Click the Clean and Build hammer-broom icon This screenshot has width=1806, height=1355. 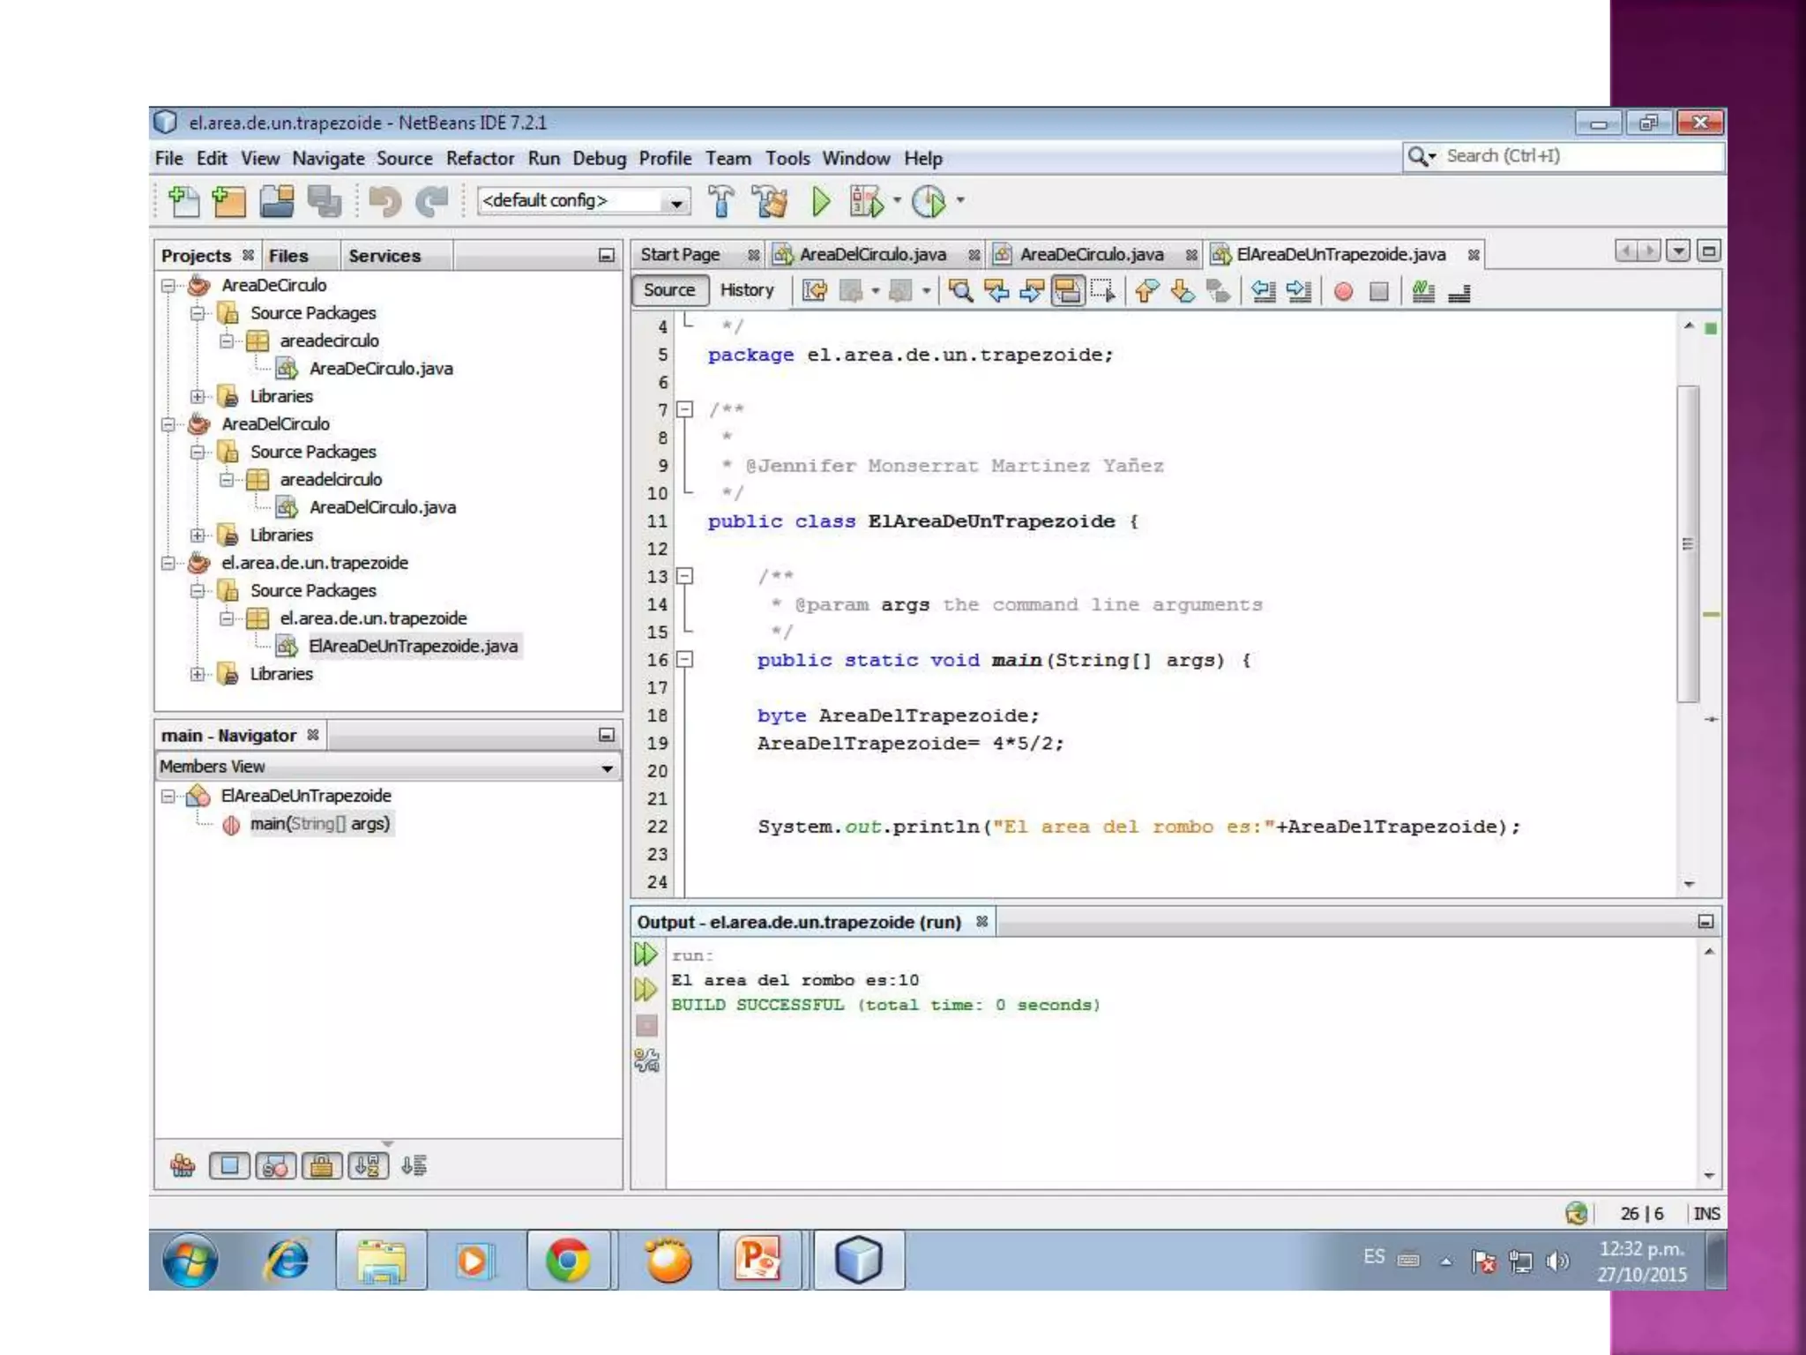click(771, 202)
